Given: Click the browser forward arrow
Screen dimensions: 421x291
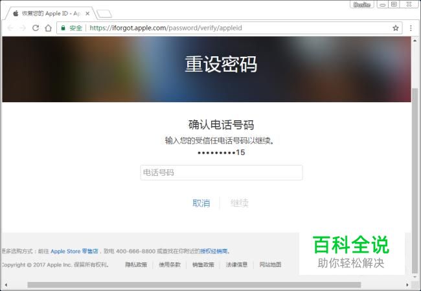Looking at the screenshot, I should (x=23, y=28).
